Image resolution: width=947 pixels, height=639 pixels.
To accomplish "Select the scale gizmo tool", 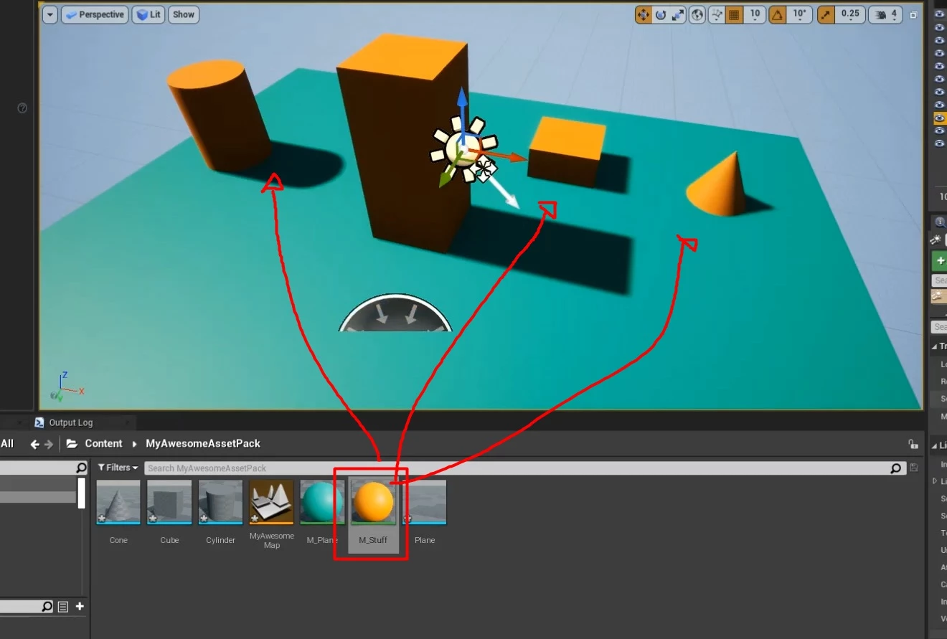I will pyautogui.click(x=678, y=14).
